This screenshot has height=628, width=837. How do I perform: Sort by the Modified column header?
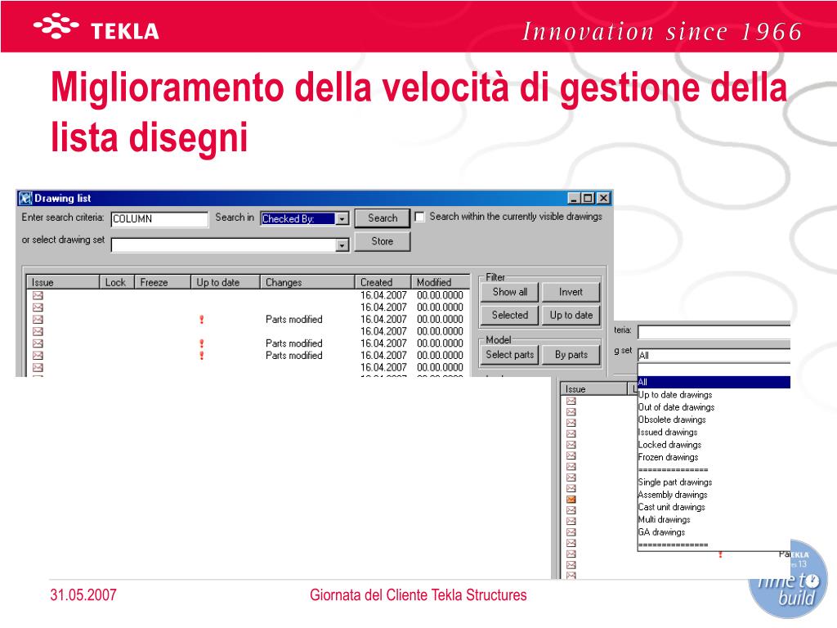point(441,282)
